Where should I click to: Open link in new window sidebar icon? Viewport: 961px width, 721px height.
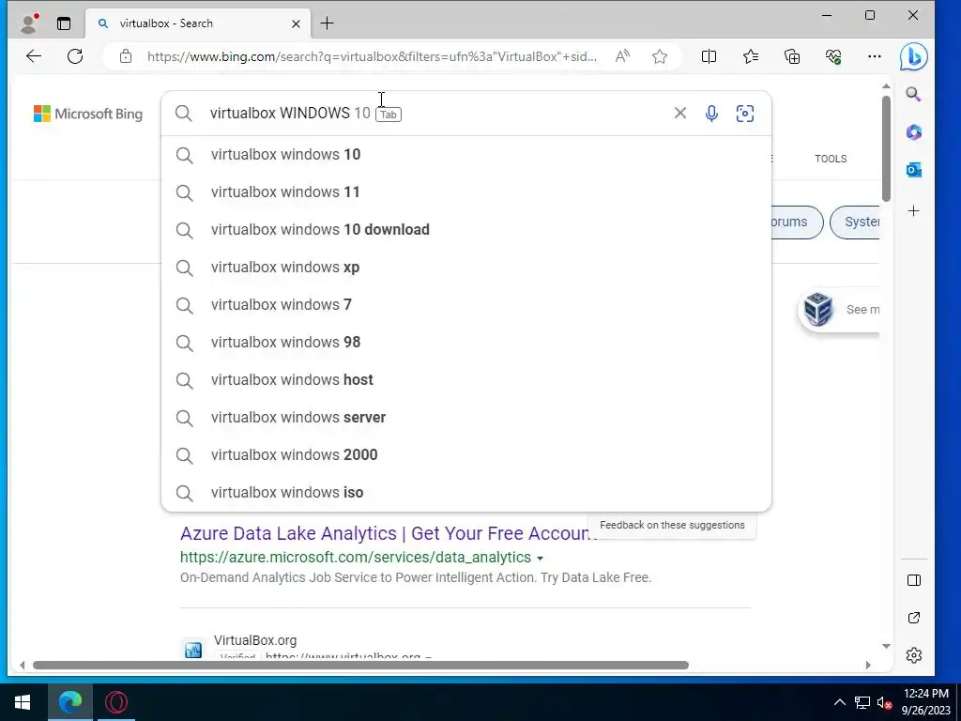pos(913,618)
